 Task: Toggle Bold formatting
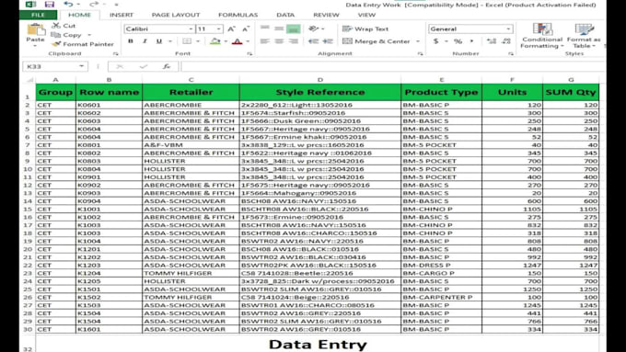[130, 41]
